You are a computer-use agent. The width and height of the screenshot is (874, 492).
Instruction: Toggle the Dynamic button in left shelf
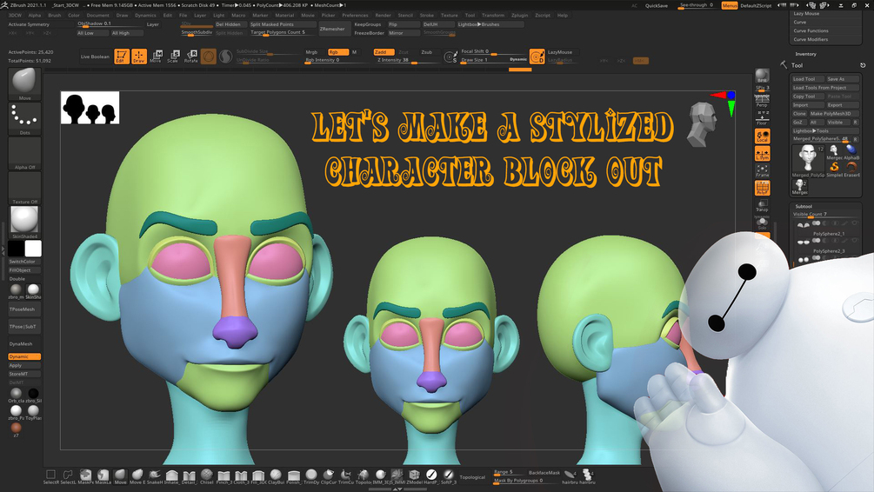[24, 356]
